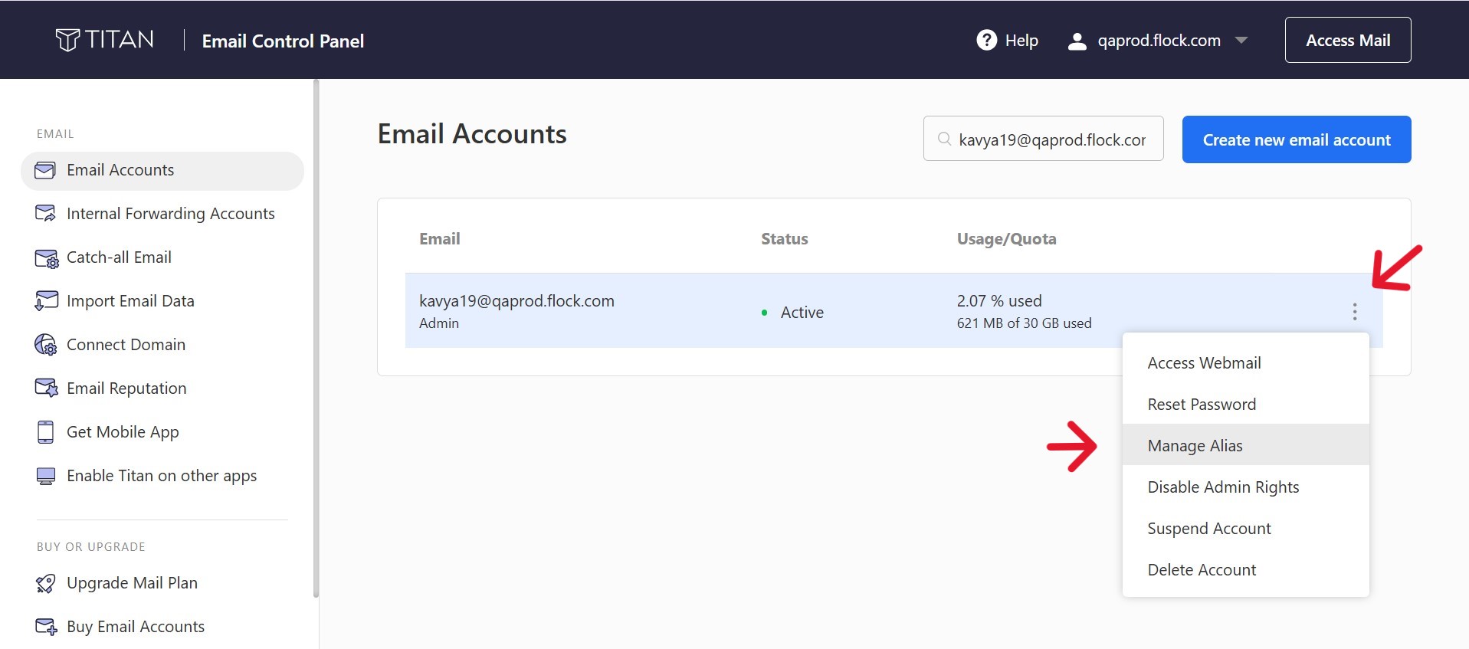Image resolution: width=1469 pixels, height=649 pixels.
Task: Open the Catch-all Email section
Action: (119, 257)
